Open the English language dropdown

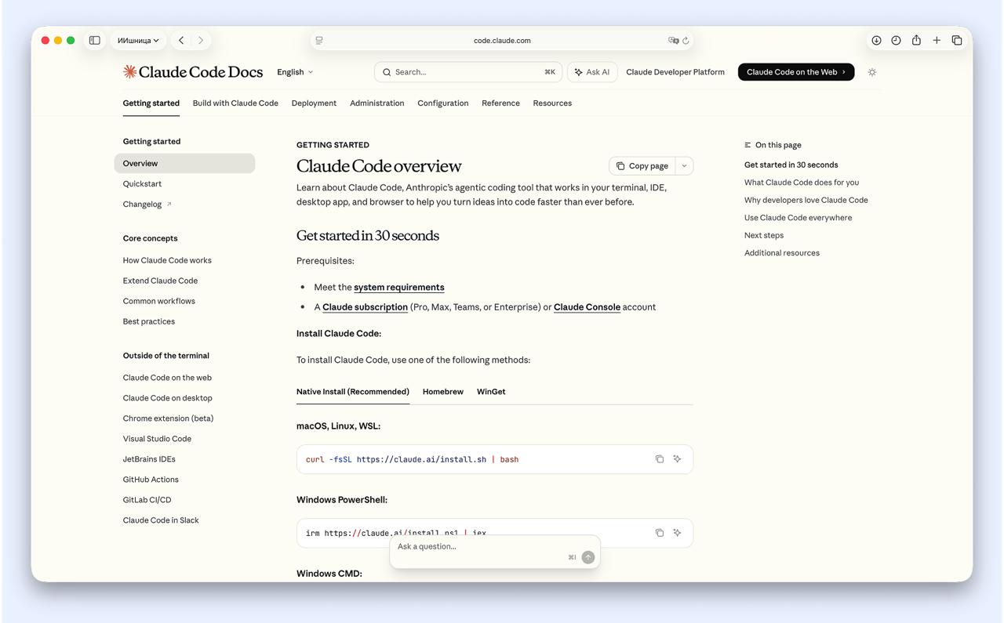[x=295, y=72]
